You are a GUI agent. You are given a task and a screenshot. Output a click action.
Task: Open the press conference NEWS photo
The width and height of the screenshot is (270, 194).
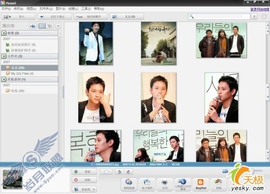point(159,146)
